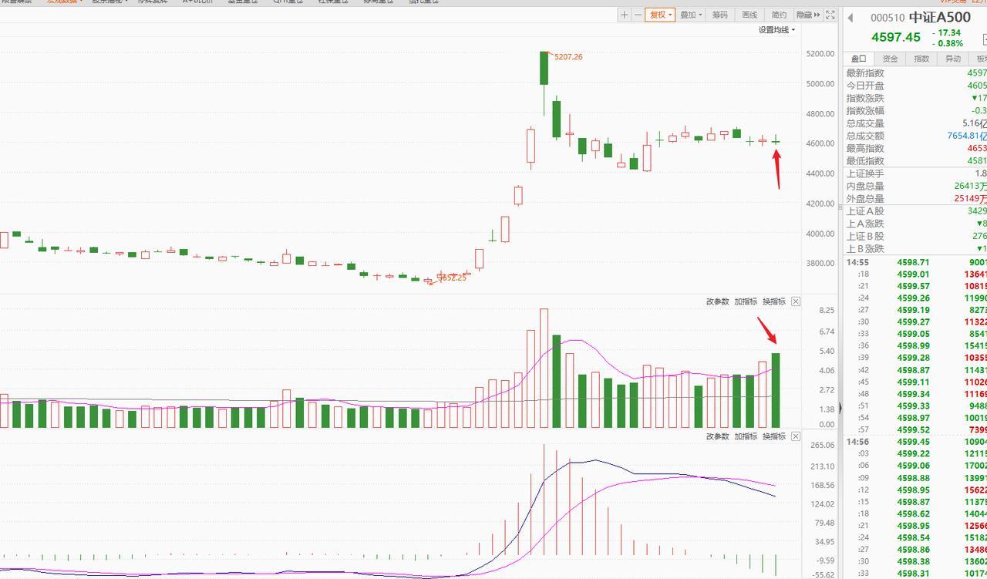Click the 中证A500 index name

(940, 18)
